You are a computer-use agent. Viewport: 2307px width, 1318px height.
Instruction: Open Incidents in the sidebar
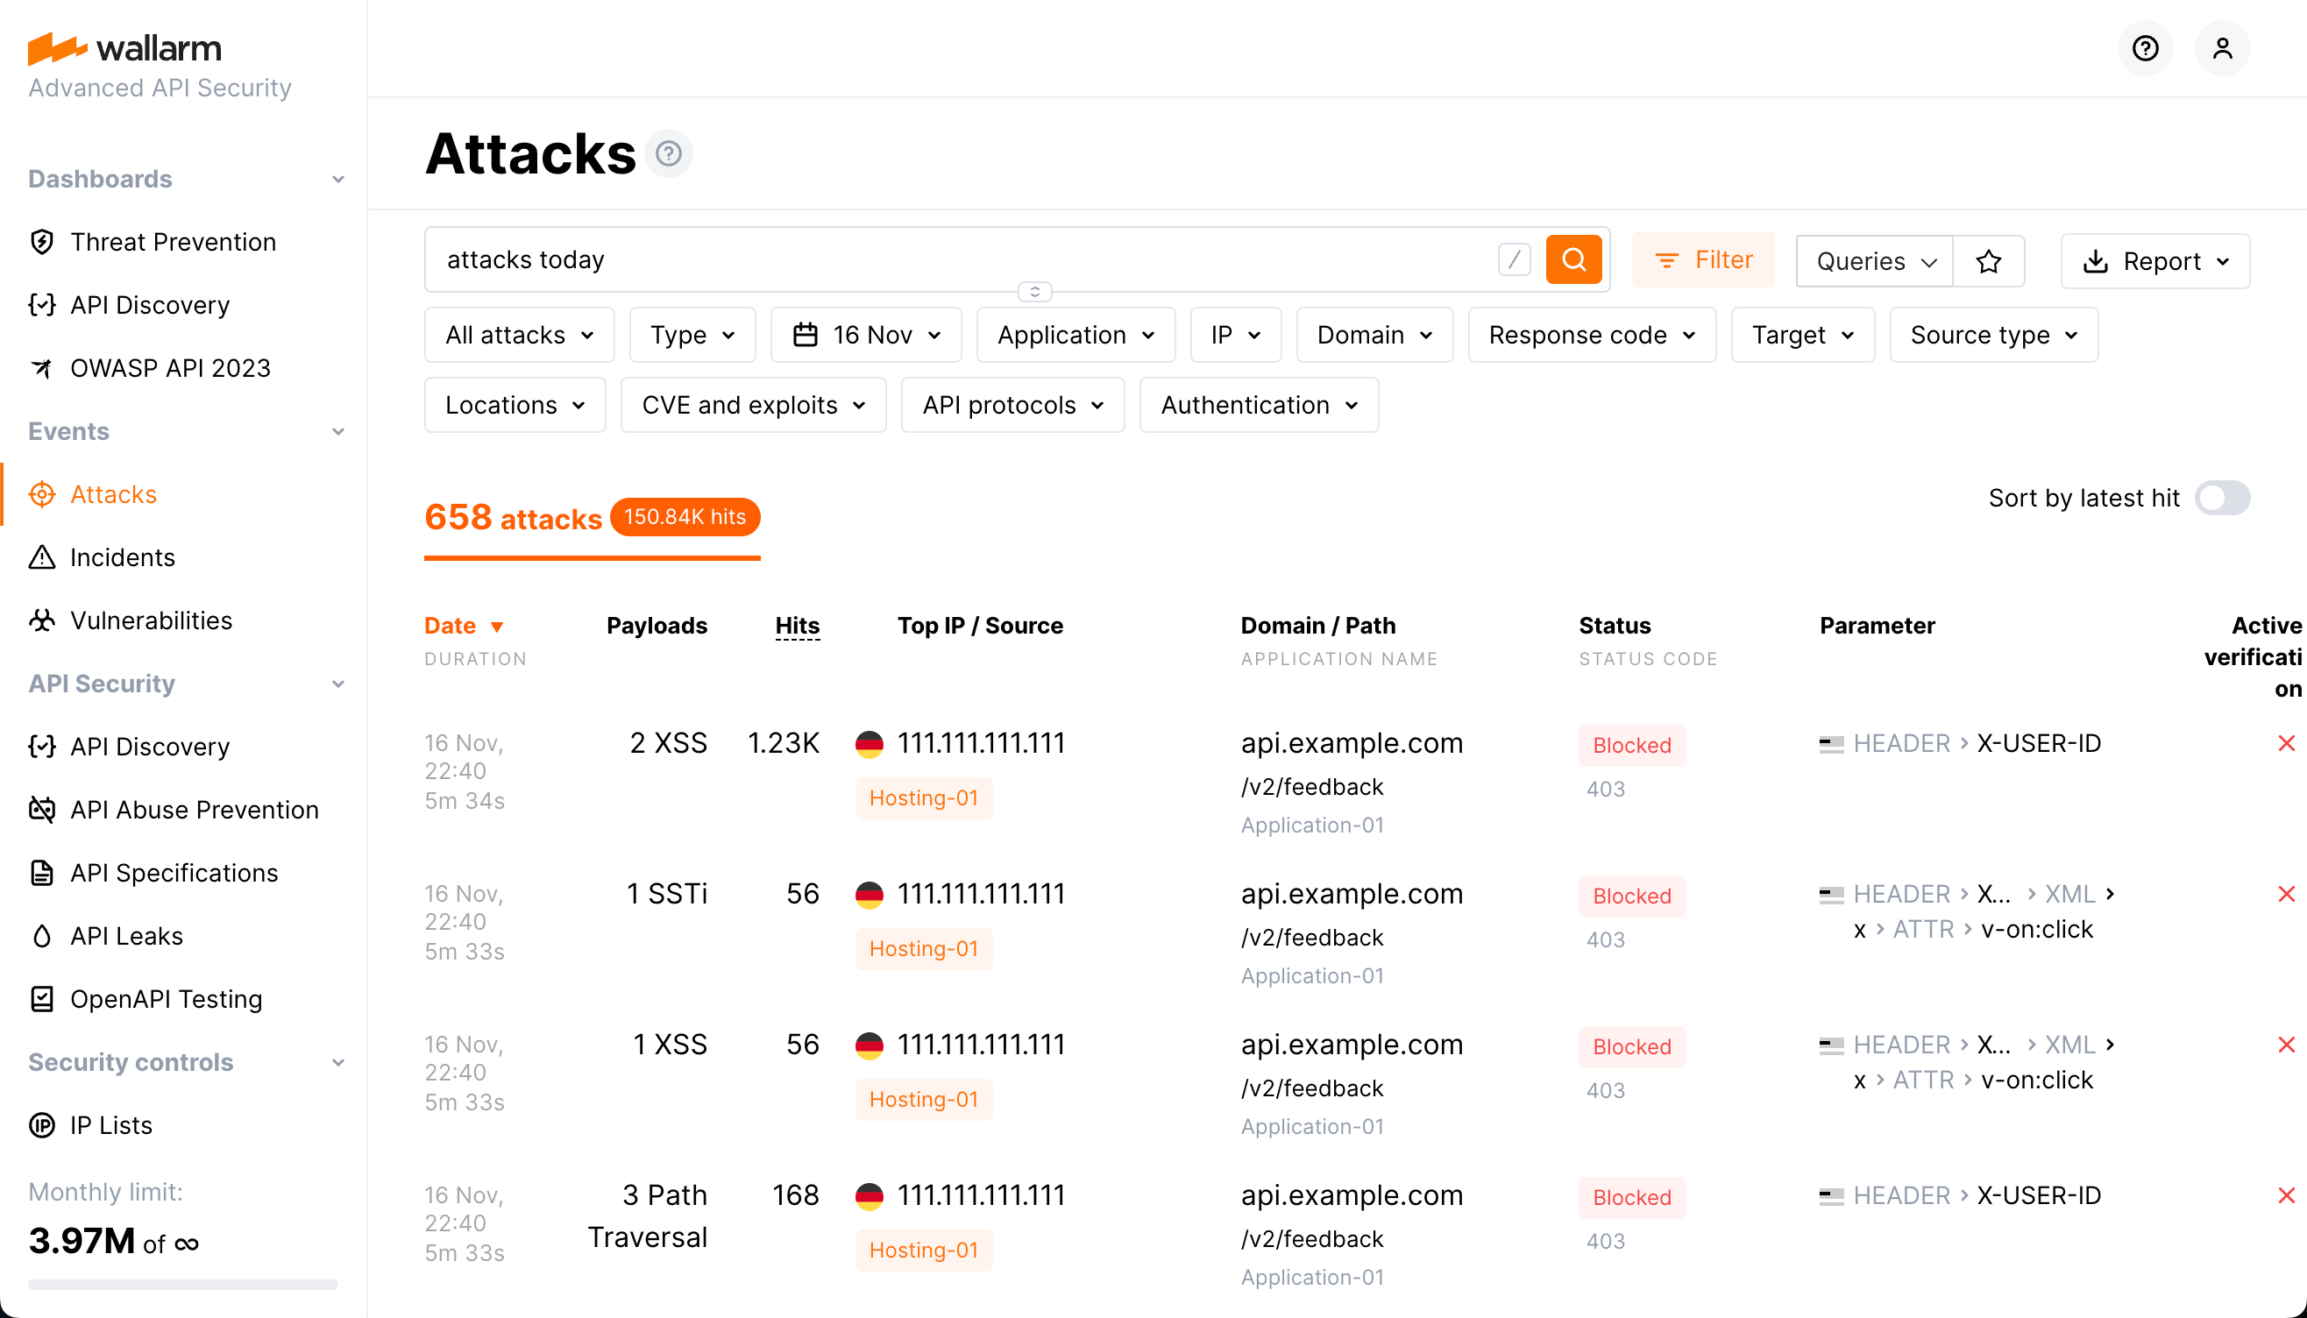point(122,557)
